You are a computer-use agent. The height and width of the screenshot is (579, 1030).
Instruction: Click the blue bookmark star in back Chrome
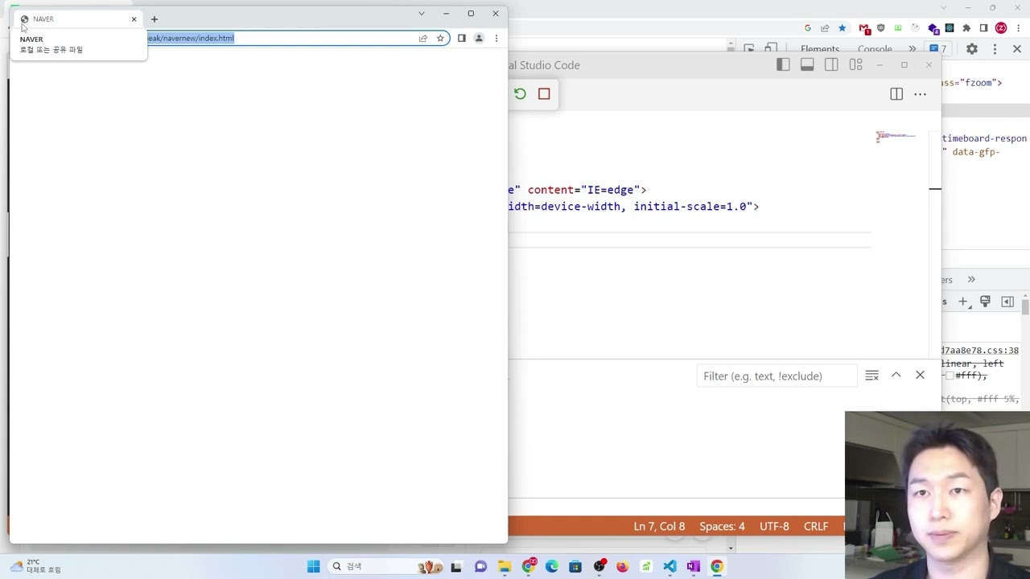pyautogui.click(x=842, y=28)
